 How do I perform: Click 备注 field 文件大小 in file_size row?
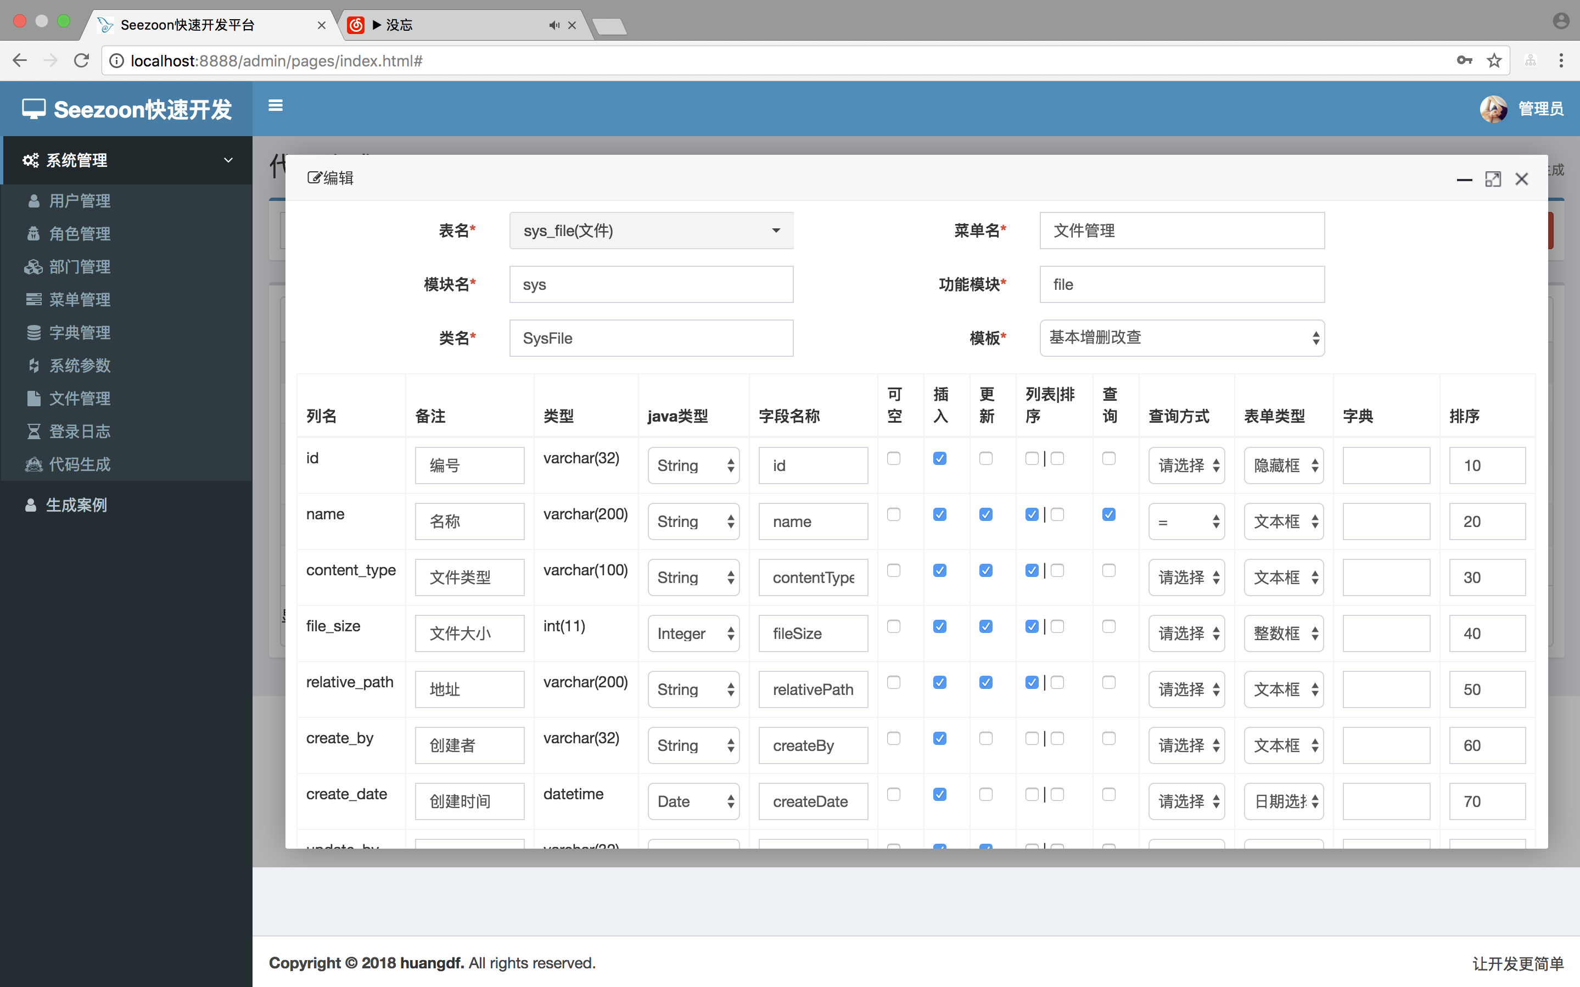pos(469,633)
